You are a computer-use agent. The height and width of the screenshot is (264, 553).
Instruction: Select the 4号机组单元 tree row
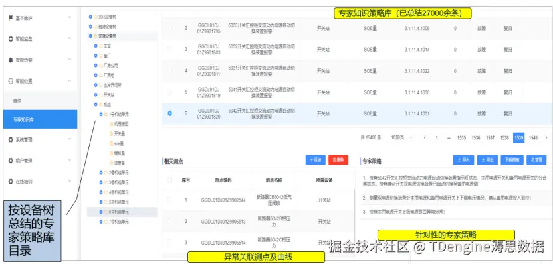pyautogui.click(x=122, y=192)
